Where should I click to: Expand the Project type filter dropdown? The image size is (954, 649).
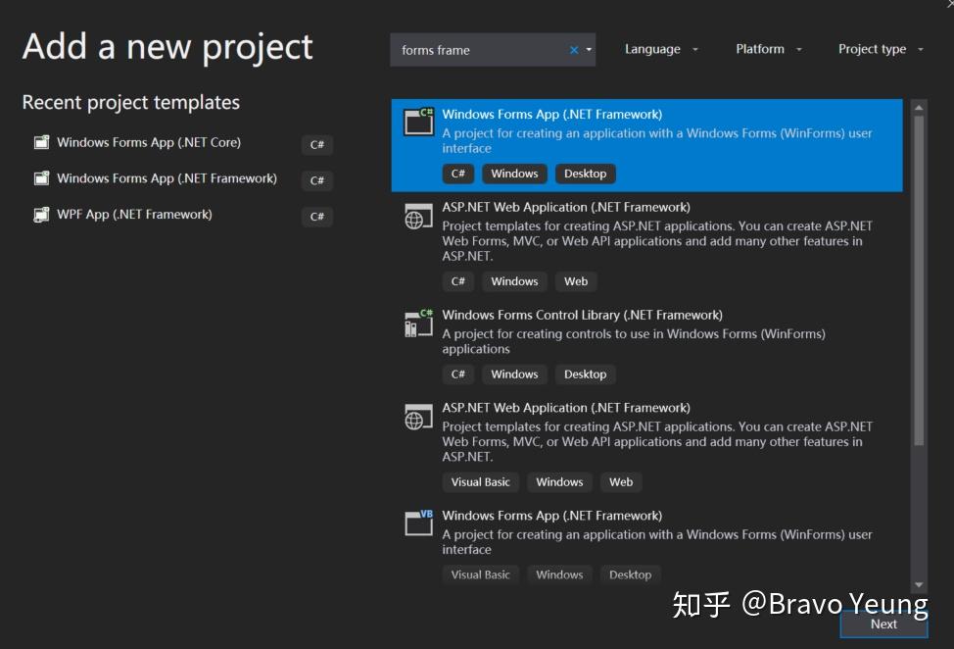point(881,49)
